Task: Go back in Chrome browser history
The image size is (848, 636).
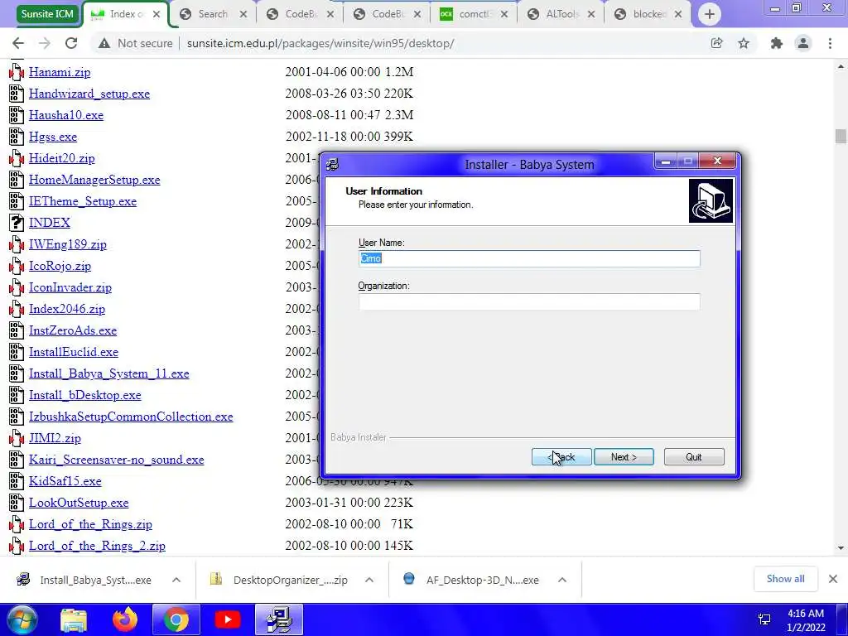Action: (18, 43)
